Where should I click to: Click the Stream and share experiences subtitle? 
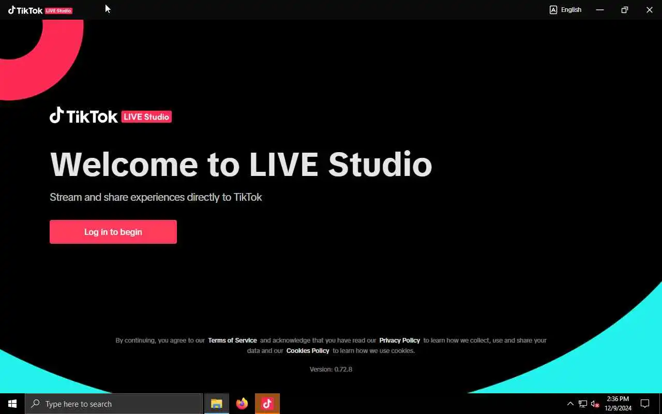(156, 197)
